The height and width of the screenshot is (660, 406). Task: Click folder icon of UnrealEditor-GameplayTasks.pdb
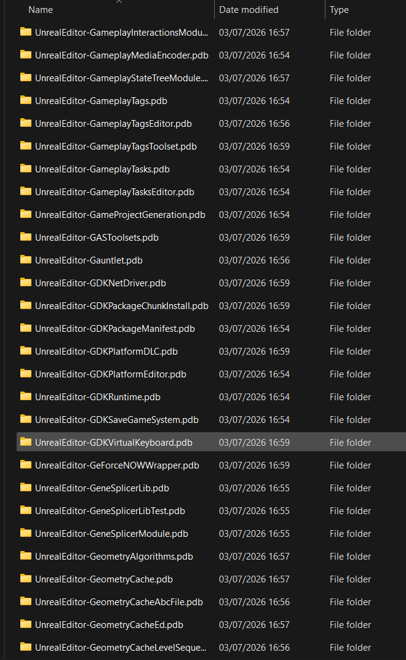click(26, 168)
